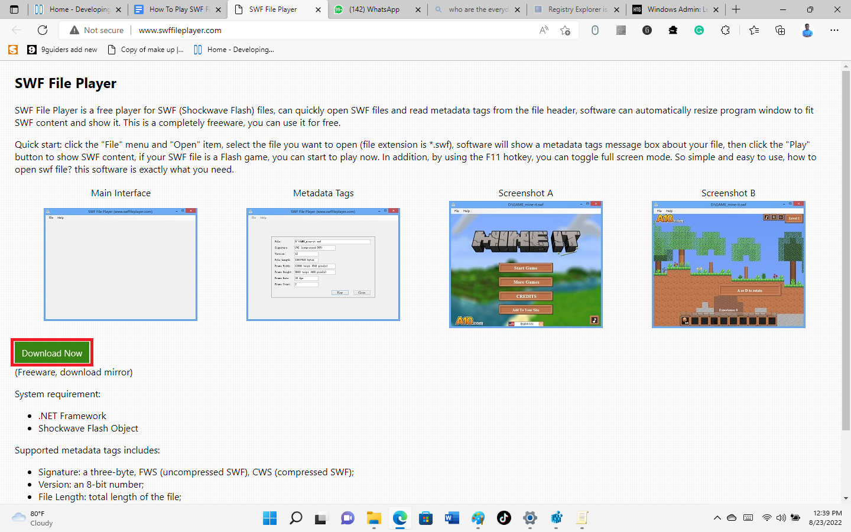This screenshot has height=532, width=851.
Task: Open the Favorites list icon
Action: [x=754, y=30]
